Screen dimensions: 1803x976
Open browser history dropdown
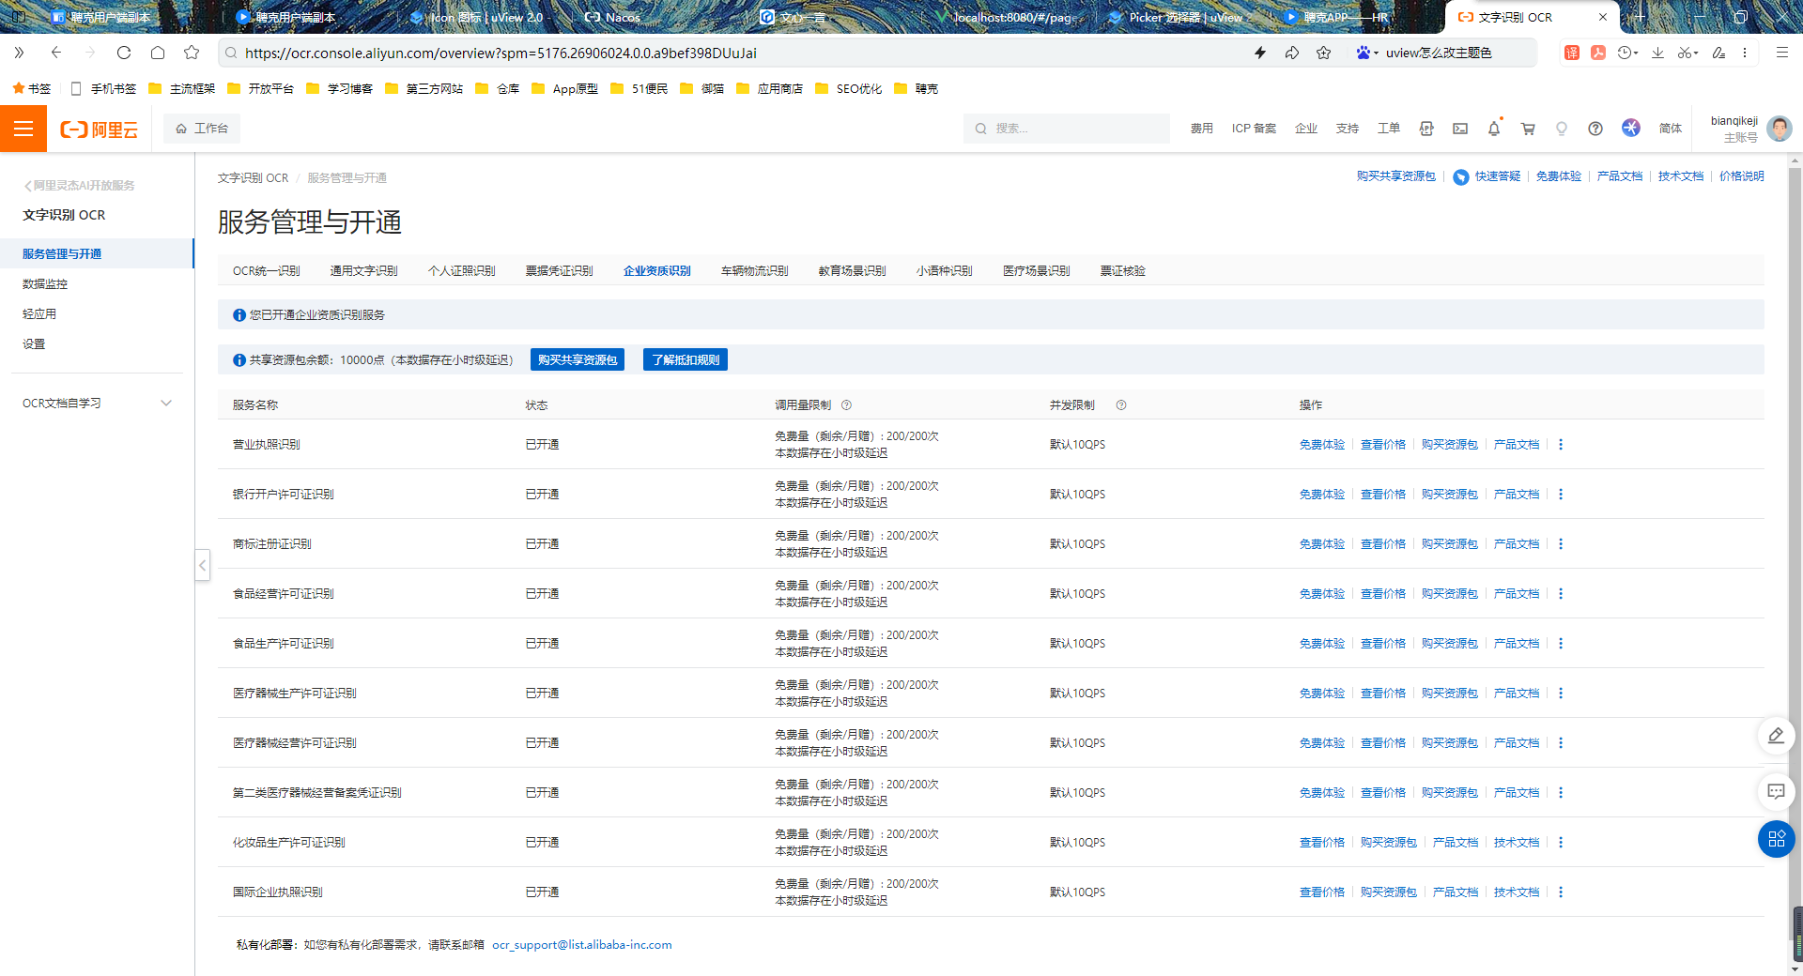click(x=1627, y=53)
